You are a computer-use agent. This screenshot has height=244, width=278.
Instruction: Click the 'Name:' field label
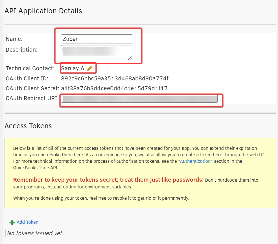click(x=14, y=39)
